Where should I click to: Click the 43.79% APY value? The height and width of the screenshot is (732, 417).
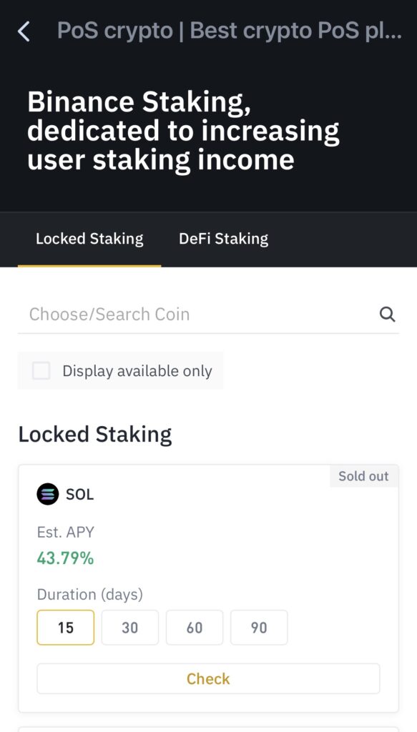tap(65, 558)
